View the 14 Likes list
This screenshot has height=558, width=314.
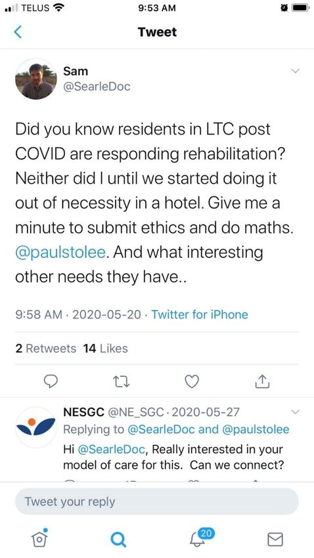(x=105, y=349)
